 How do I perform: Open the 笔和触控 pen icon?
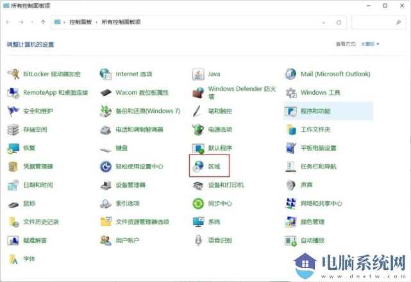[197, 111]
